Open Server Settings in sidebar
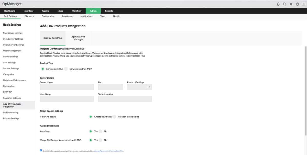The width and height of the screenshot is (307, 155). 11,57
